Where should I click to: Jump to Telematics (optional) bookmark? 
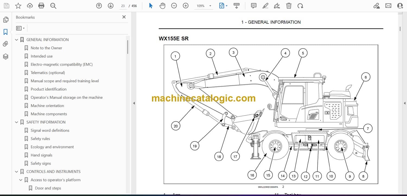tap(48, 73)
